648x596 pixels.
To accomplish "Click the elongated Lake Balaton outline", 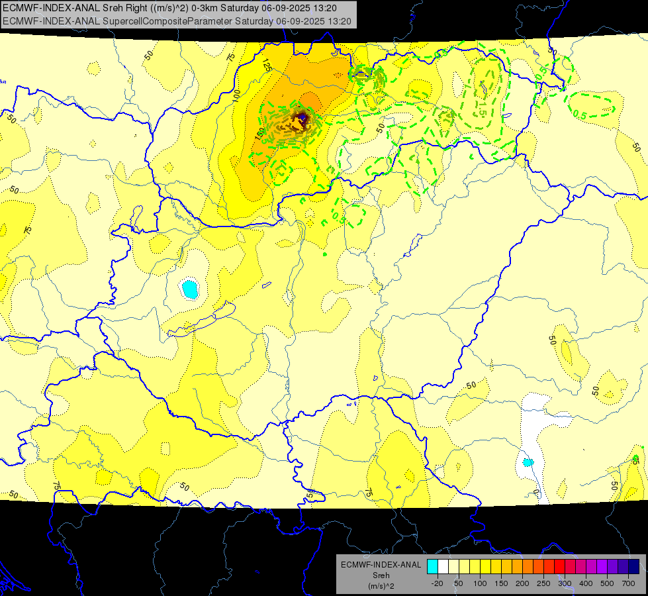I will point(201,319).
